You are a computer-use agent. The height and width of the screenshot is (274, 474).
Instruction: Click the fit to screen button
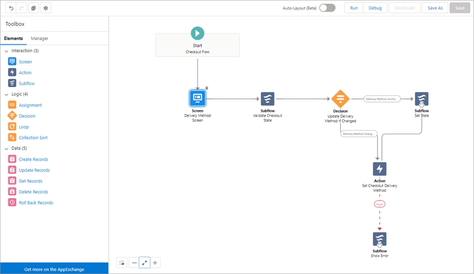(144, 262)
